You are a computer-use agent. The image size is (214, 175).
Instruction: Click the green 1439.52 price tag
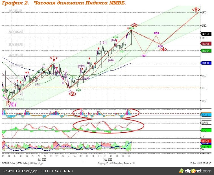[x=205, y=51]
